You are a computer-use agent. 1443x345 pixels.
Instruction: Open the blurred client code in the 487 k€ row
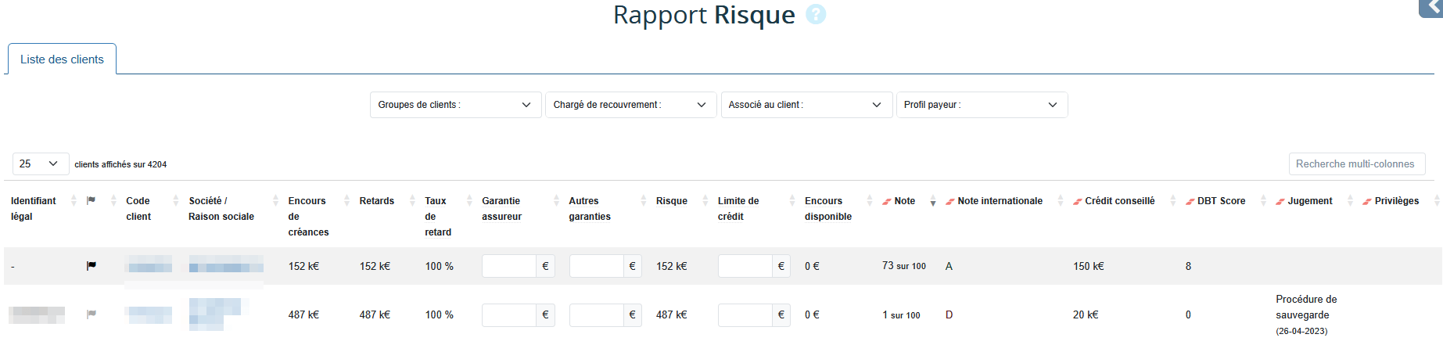(149, 314)
